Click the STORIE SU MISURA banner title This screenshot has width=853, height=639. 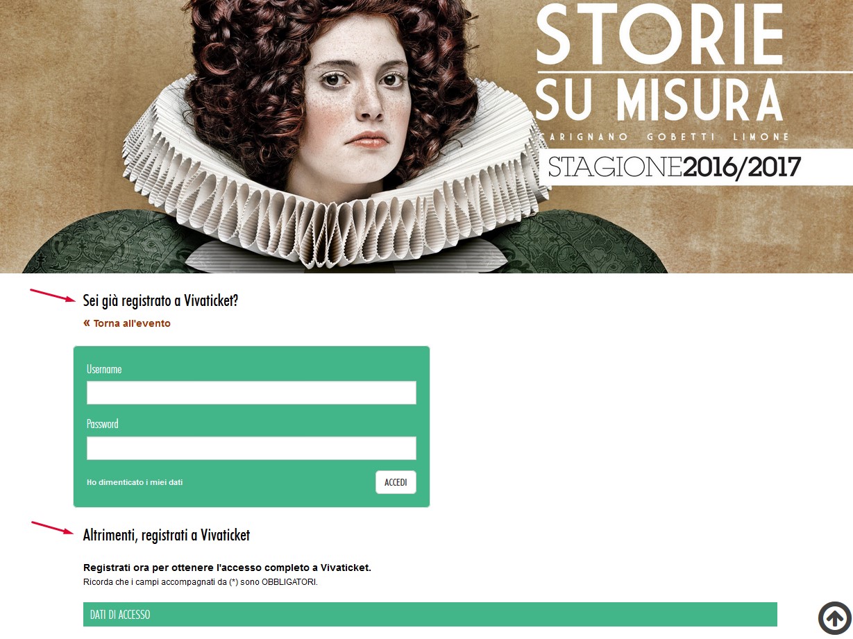click(660, 63)
